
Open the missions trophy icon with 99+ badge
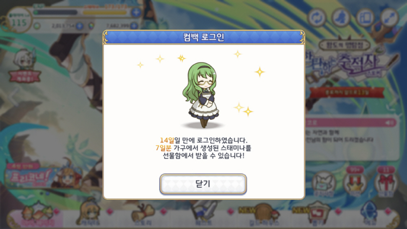click(x=355, y=183)
